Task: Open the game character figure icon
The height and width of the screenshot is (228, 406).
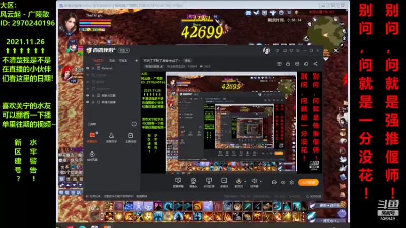Action: (273, 12)
